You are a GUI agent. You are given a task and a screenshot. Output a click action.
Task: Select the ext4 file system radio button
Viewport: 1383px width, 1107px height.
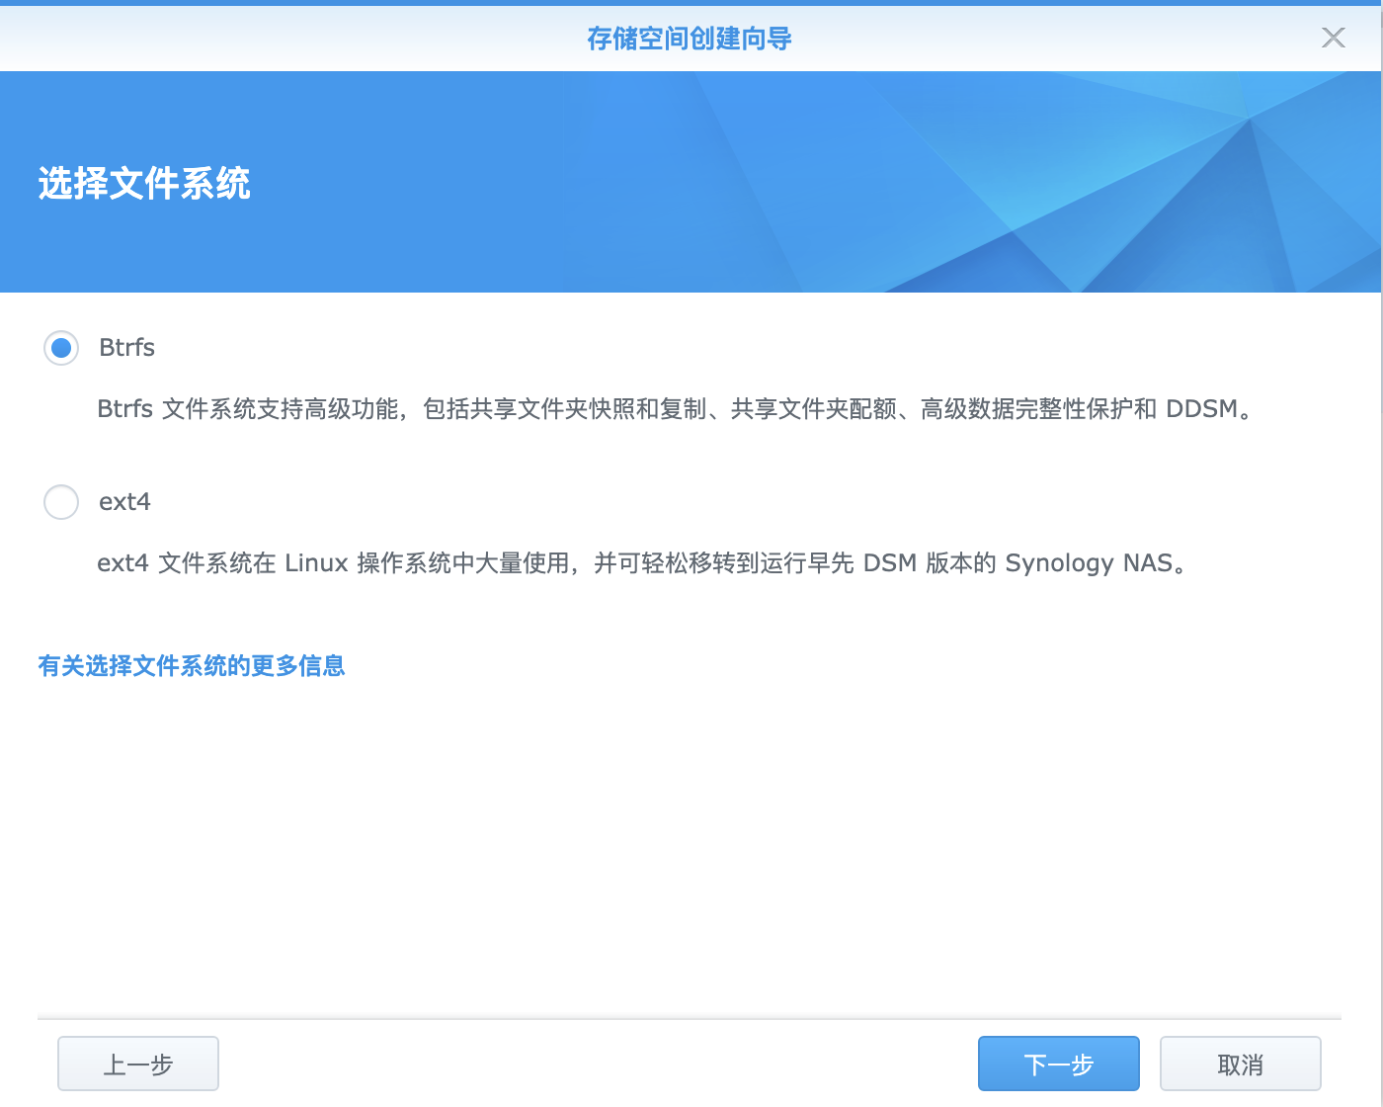click(x=61, y=502)
